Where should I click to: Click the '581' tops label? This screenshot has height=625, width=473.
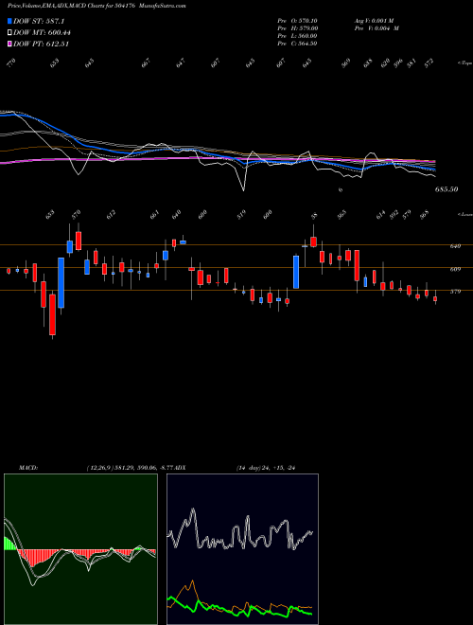[412, 62]
